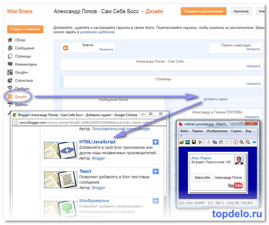Viewport: 269px width, 225px height.
Task: Open the ? help menu in IrfanView
Action: tap(181, 136)
